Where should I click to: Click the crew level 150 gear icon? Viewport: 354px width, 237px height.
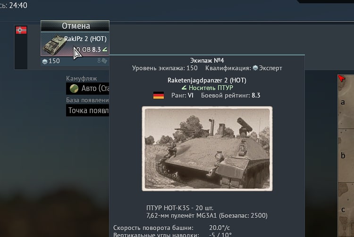tap(45, 61)
